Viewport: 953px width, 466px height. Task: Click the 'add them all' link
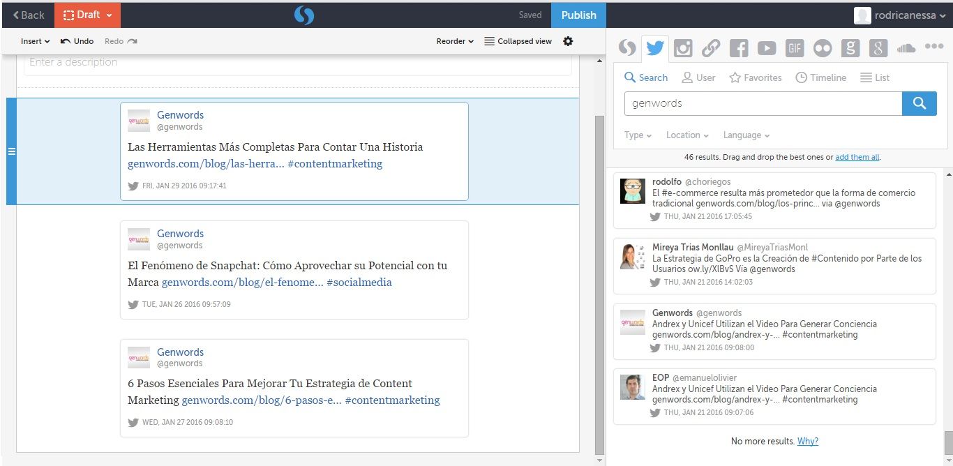(x=857, y=157)
